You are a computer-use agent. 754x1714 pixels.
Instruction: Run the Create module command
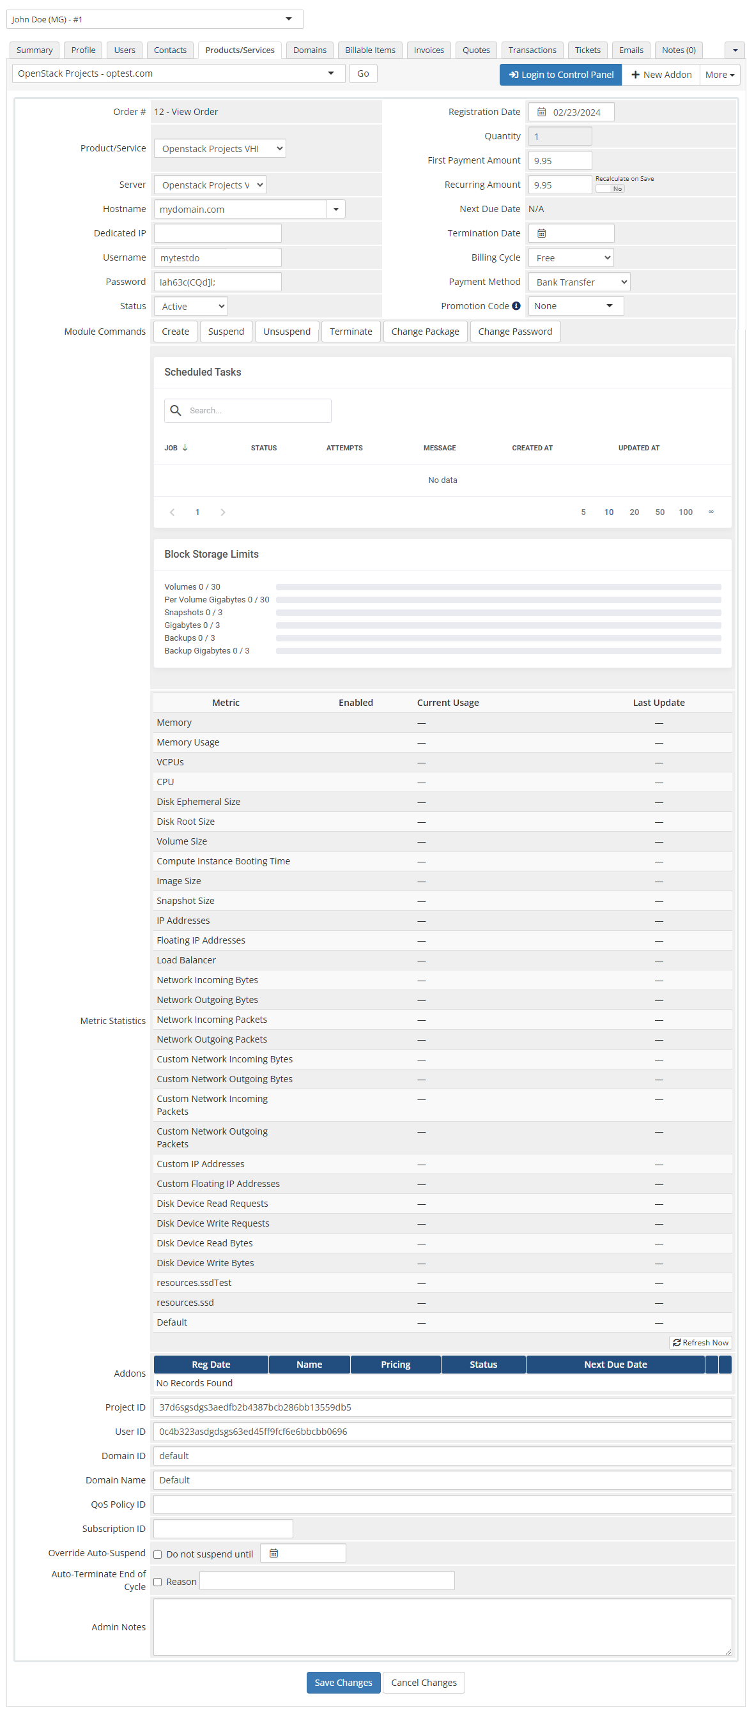click(x=175, y=332)
